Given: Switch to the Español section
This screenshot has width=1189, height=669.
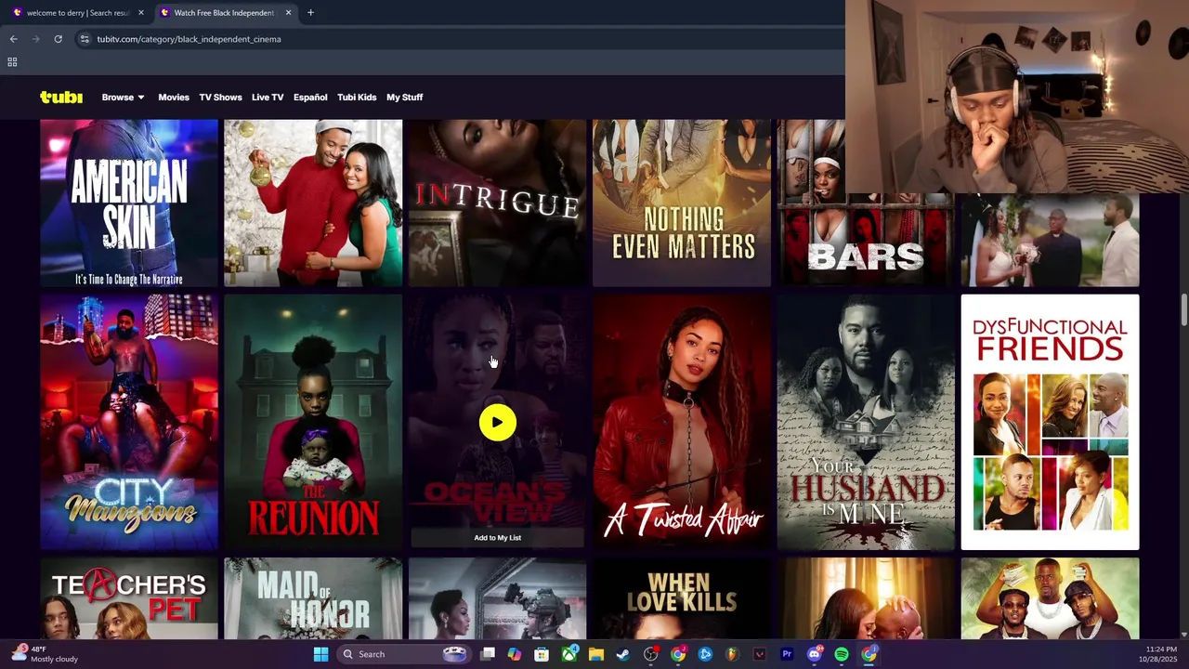Looking at the screenshot, I should (x=310, y=98).
